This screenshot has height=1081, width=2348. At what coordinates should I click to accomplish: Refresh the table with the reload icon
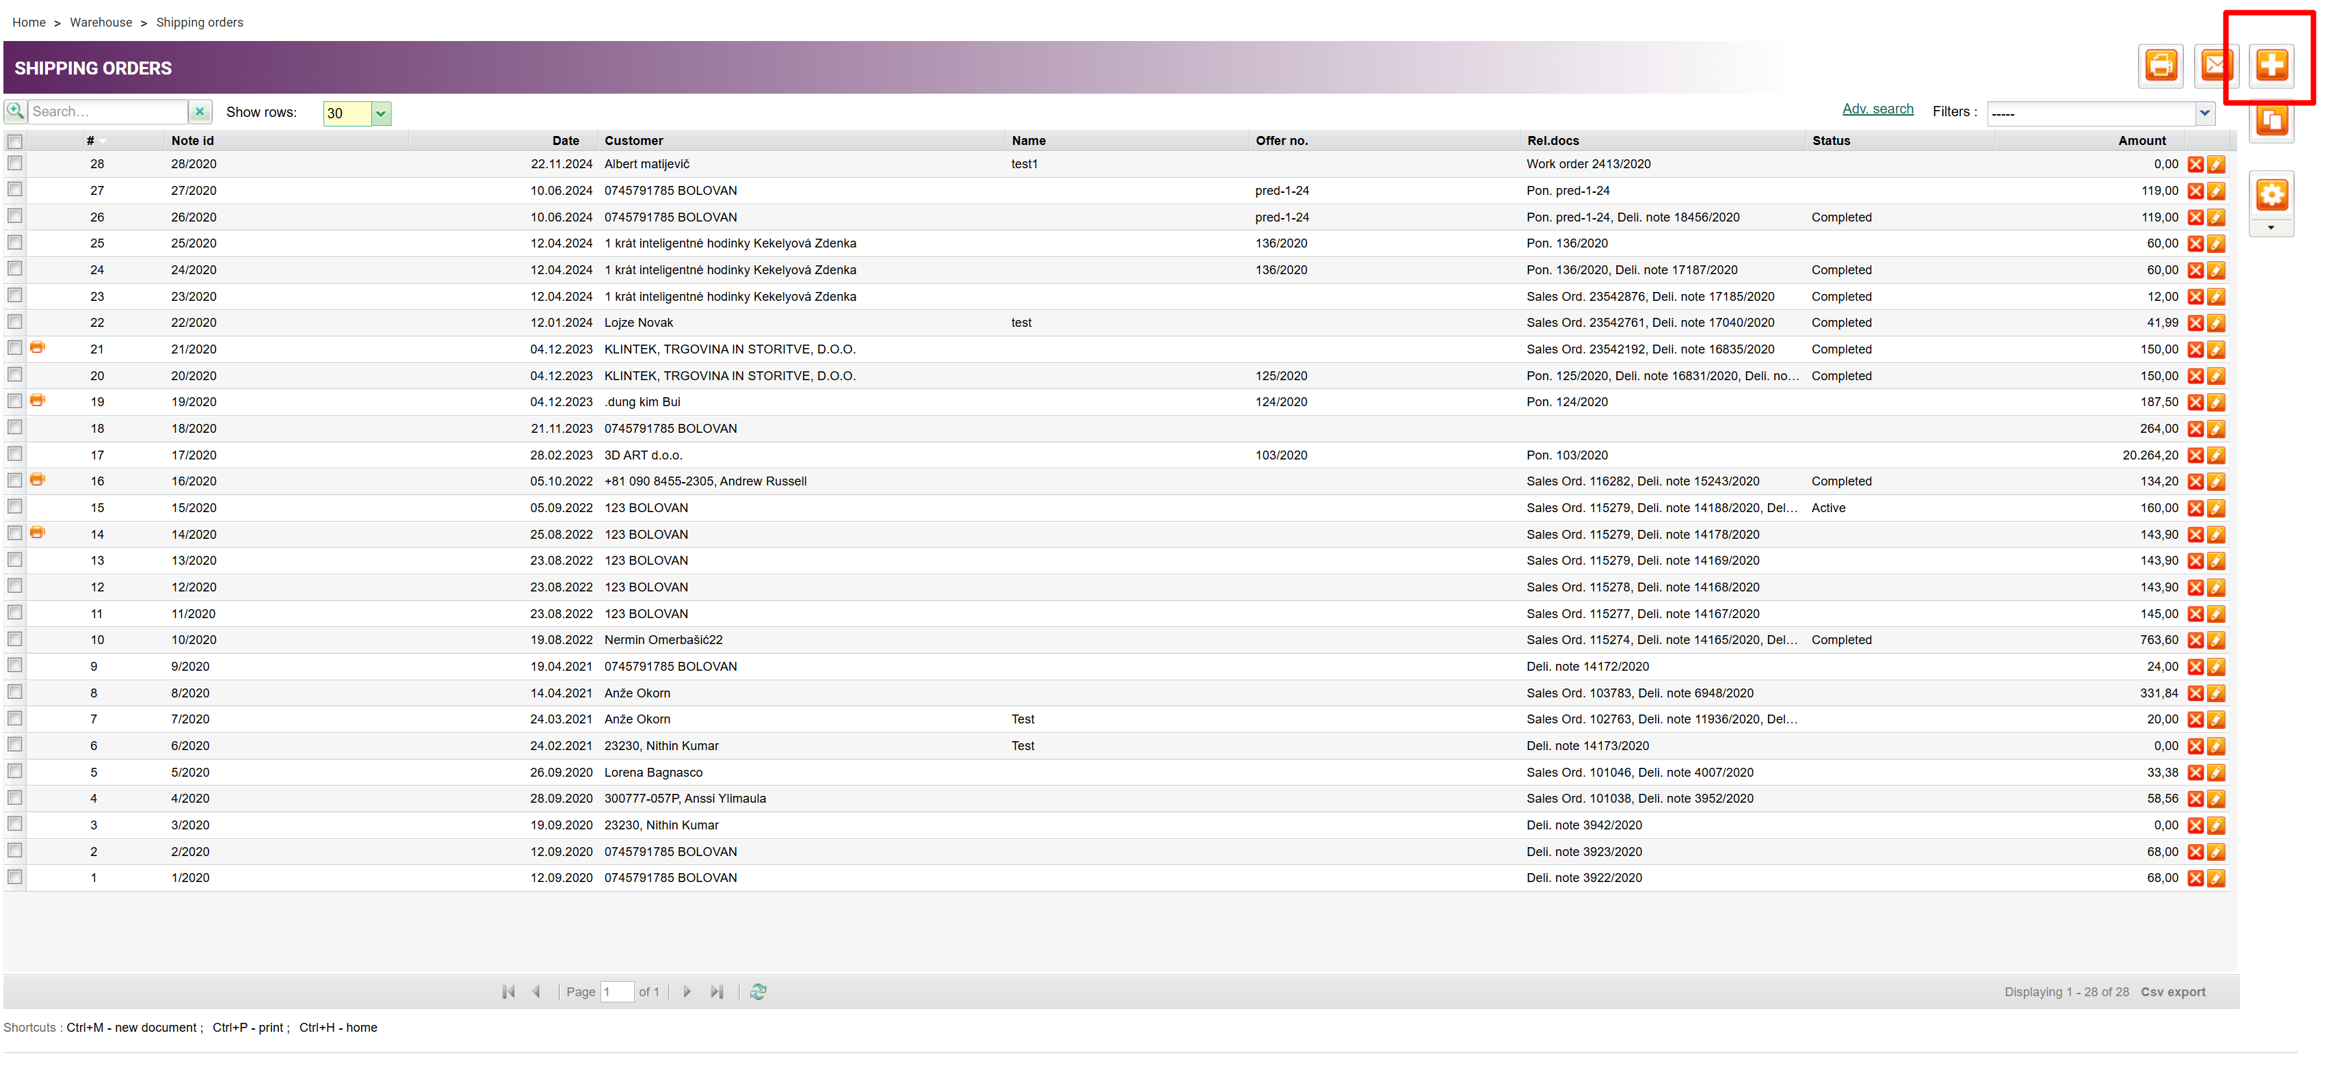[x=757, y=991]
